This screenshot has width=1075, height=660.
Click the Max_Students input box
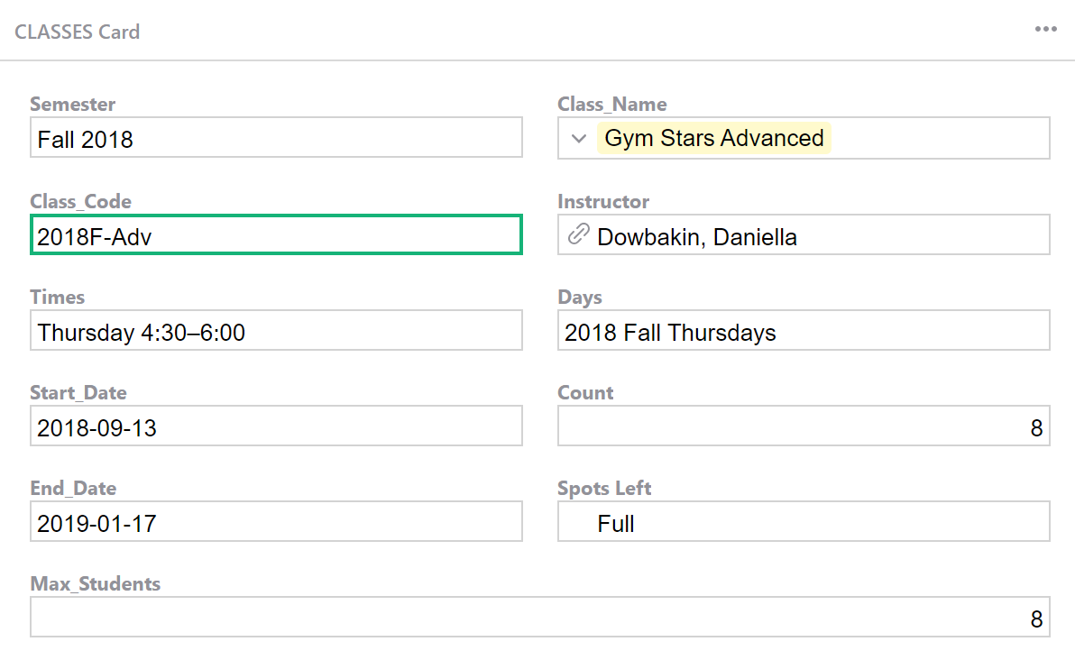539,618
